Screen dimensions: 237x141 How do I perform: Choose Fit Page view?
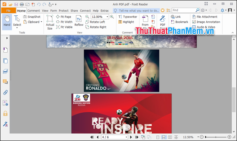[64, 17]
